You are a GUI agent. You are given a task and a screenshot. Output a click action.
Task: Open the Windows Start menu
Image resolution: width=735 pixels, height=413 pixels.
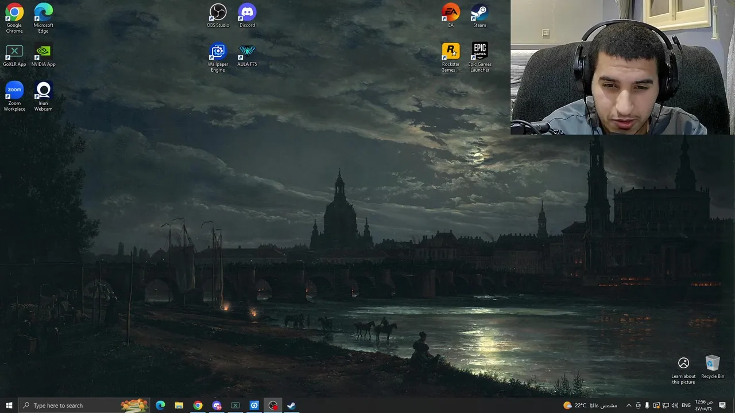(9, 406)
